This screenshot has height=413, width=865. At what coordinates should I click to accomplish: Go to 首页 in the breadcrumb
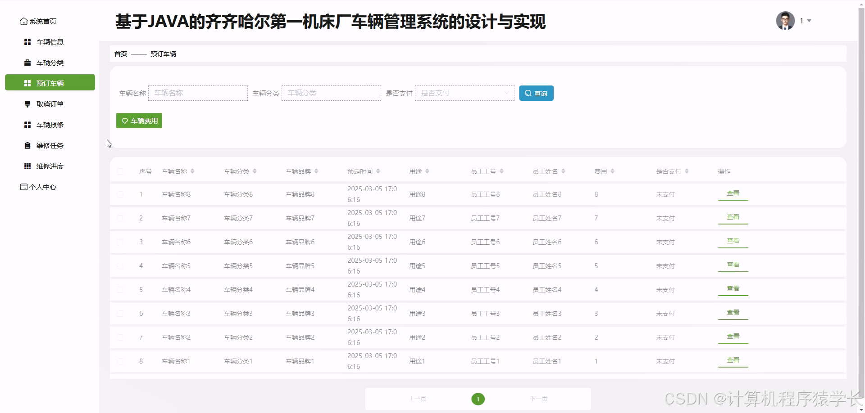(121, 54)
